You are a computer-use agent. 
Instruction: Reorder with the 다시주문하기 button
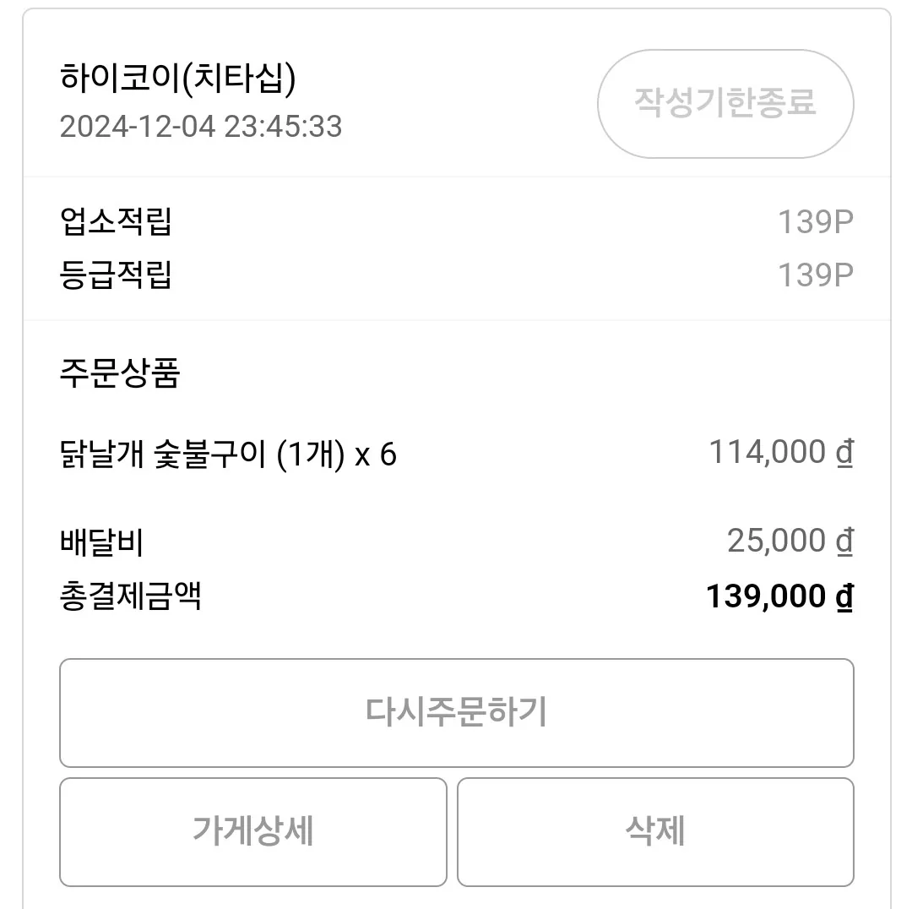pyautogui.click(x=457, y=712)
